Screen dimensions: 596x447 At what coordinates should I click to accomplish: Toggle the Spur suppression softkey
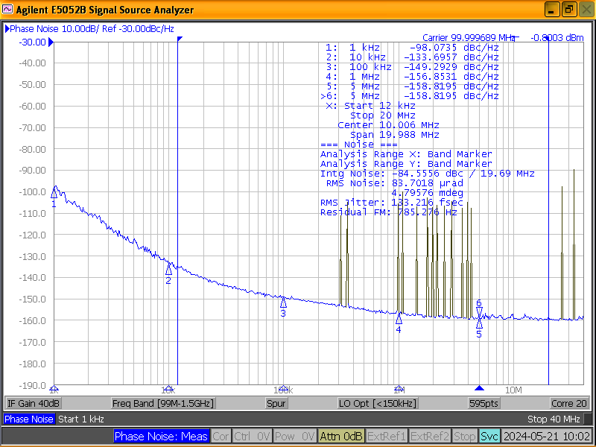pyautogui.click(x=276, y=403)
